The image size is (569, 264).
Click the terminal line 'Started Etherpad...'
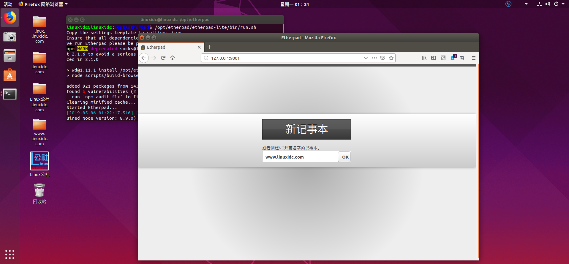(92, 108)
